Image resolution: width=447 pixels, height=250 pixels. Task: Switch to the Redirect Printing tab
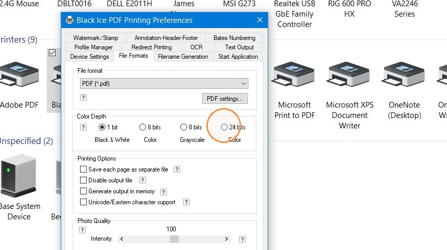pos(151,47)
